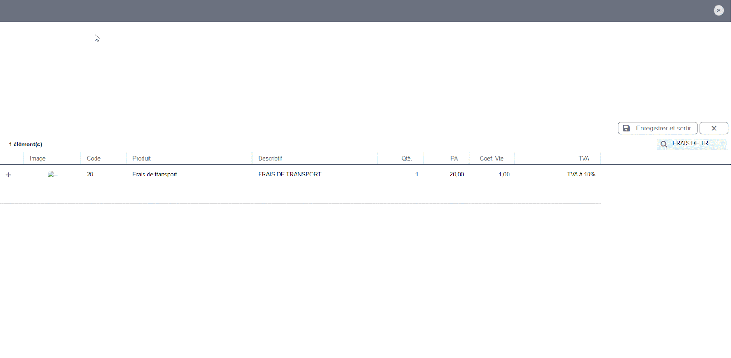Select product name Frais de ttansport
The height and width of the screenshot is (358, 731).
154,174
